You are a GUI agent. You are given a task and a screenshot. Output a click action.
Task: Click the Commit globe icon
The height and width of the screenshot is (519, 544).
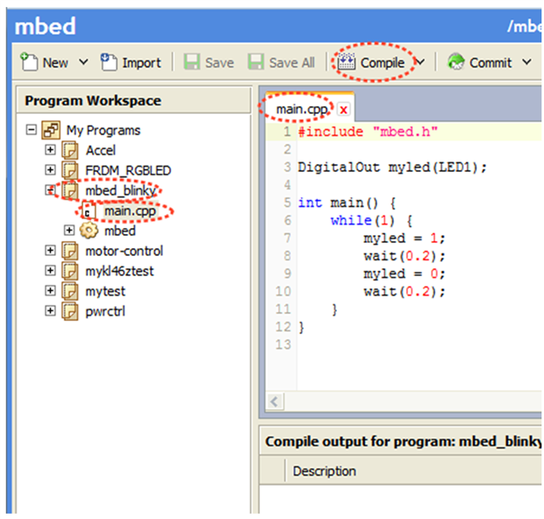click(x=456, y=61)
